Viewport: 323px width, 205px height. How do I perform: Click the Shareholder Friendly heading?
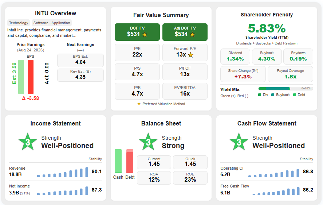click(x=267, y=15)
